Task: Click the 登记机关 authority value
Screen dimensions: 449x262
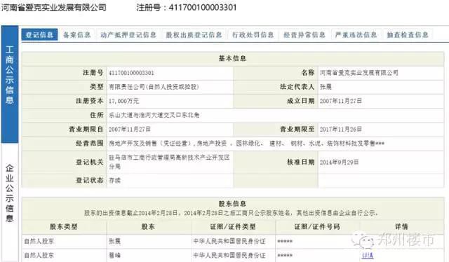Action: pos(169,162)
